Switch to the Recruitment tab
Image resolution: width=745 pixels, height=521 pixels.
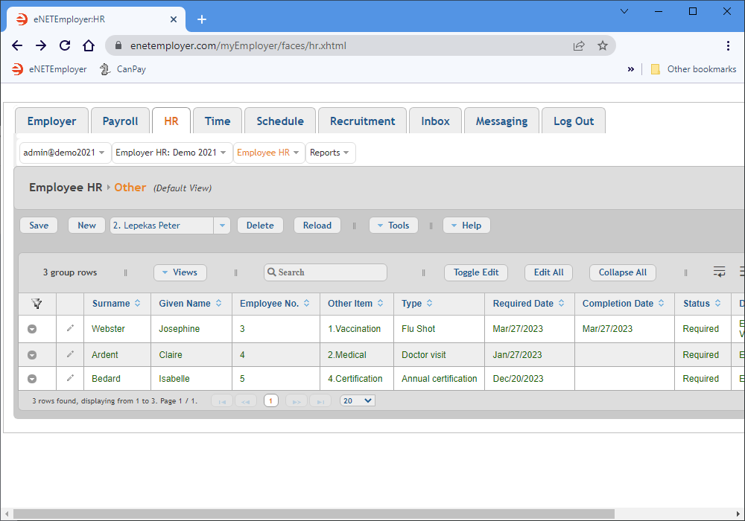pyautogui.click(x=363, y=121)
